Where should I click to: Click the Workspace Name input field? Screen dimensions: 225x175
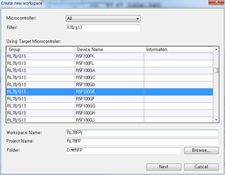142,133
